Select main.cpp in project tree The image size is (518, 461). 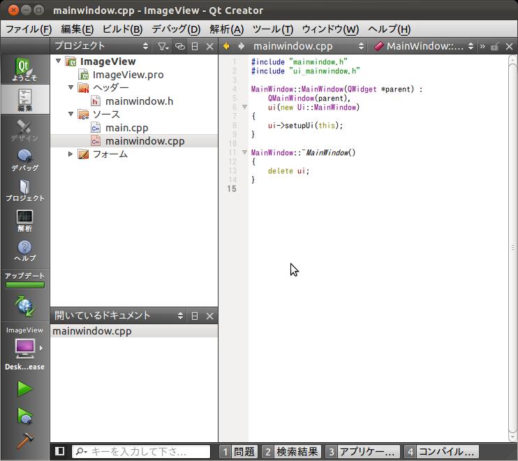point(126,128)
